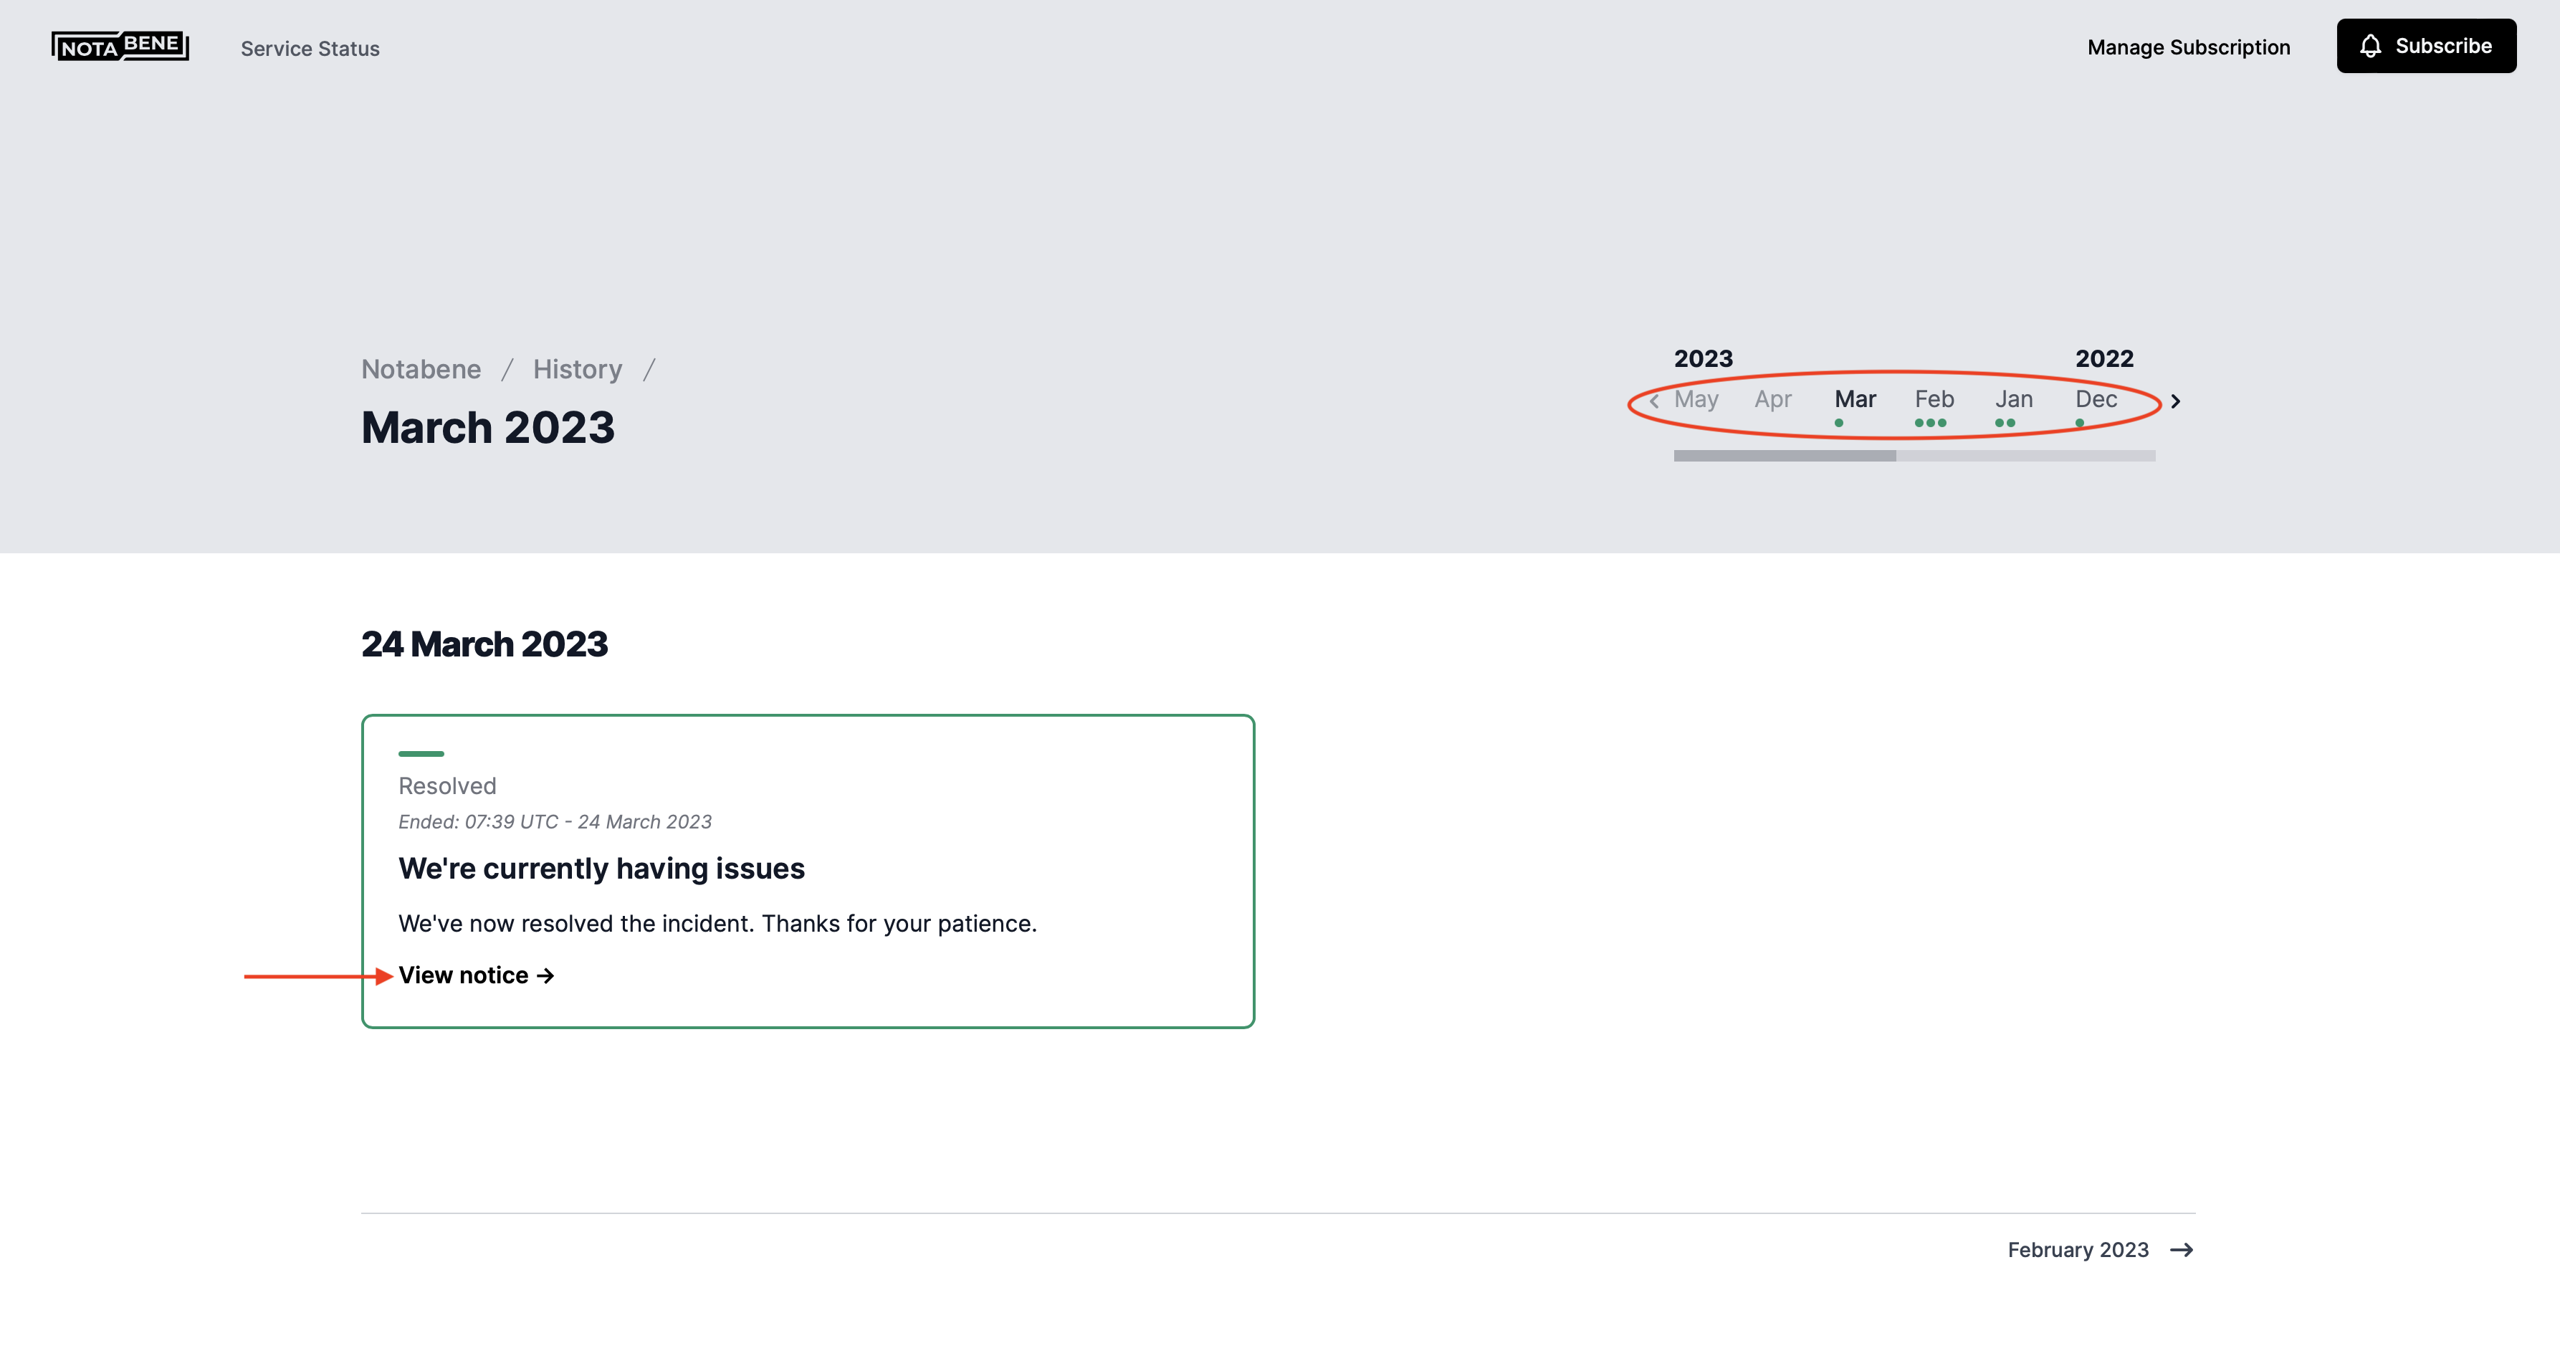Open View notice link

476,975
